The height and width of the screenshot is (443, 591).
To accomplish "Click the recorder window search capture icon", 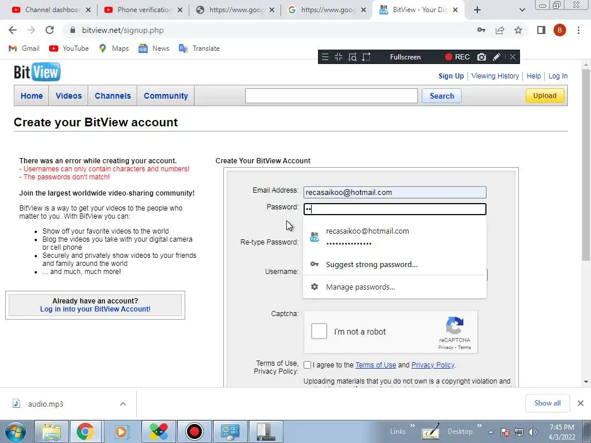I will coord(353,57).
